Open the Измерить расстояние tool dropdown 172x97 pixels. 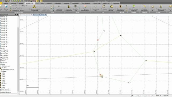(145, 8)
